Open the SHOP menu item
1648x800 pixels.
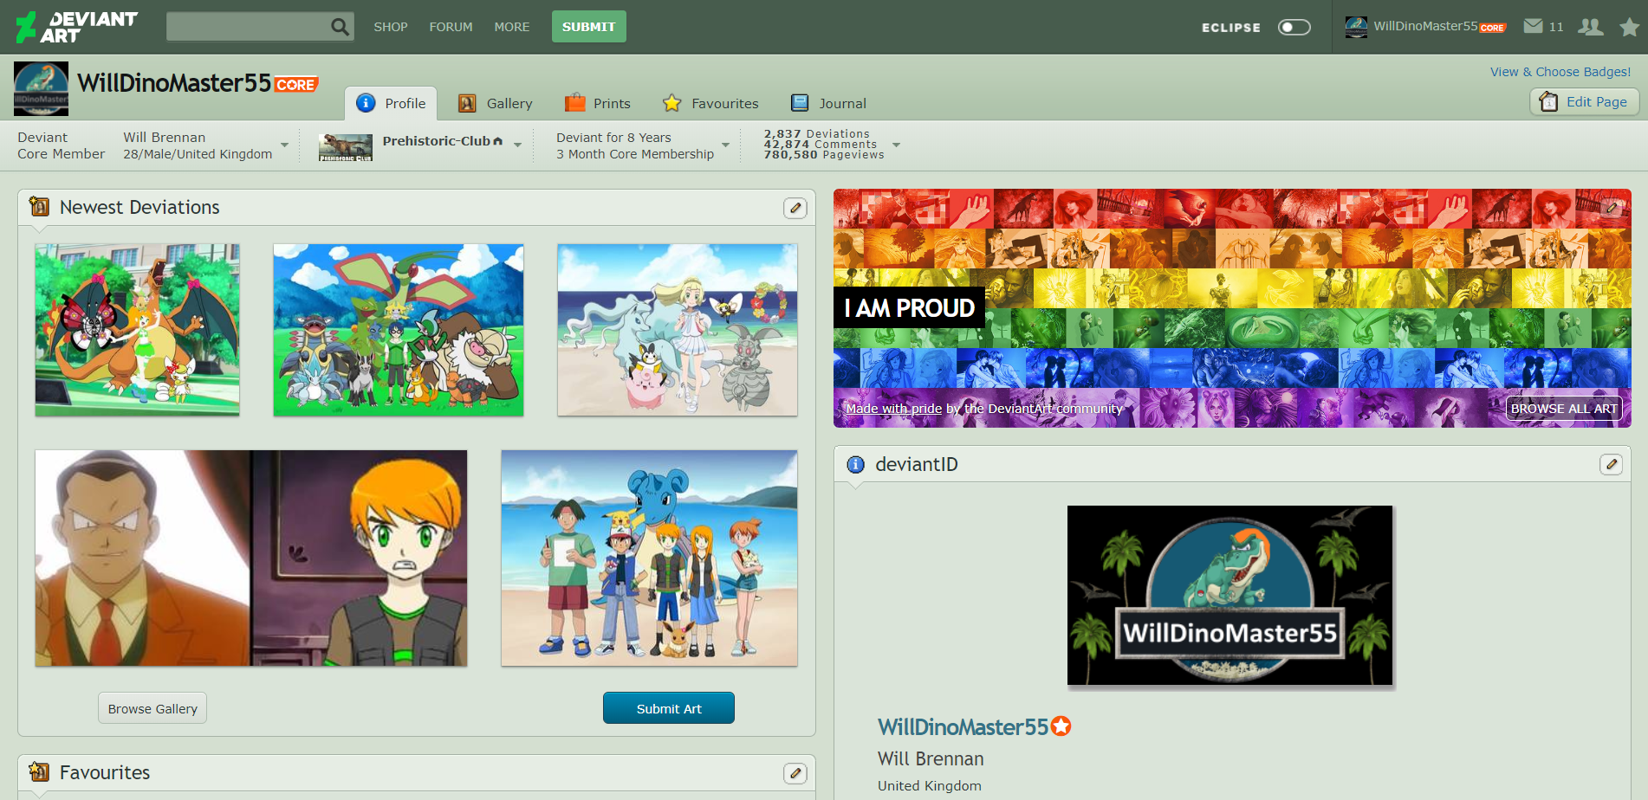click(391, 27)
